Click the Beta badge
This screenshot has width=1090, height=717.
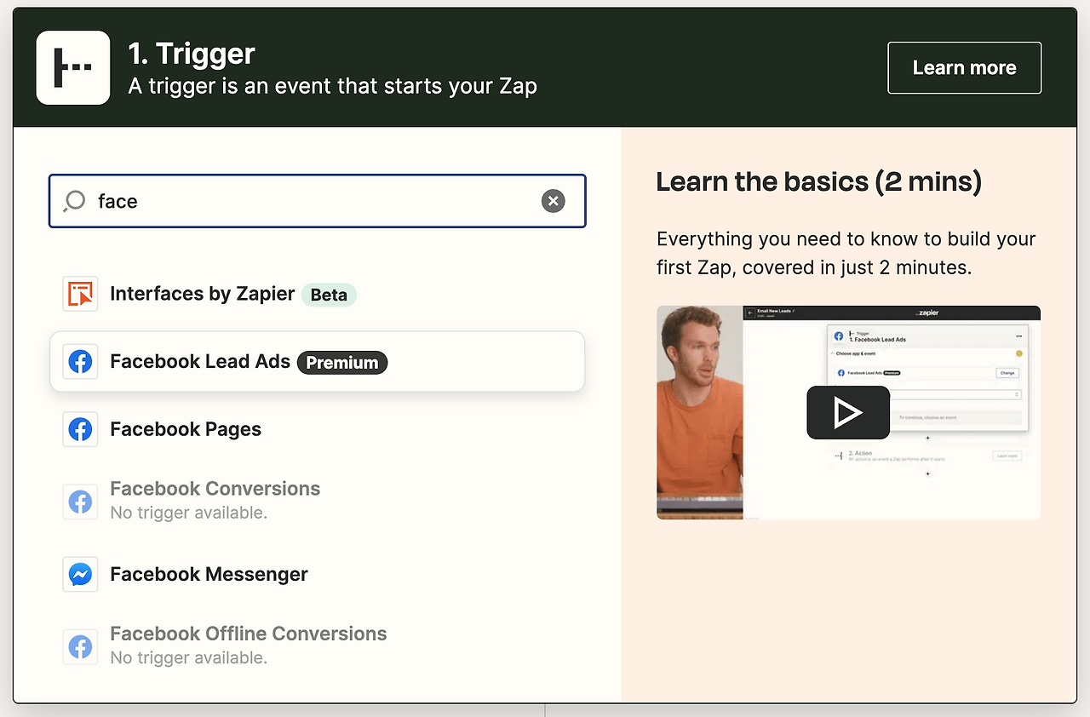[329, 295]
